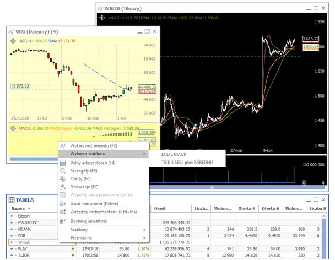
Task: Click PLAY turnover 40 259 956.50
Action: click(x=177, y=248)
